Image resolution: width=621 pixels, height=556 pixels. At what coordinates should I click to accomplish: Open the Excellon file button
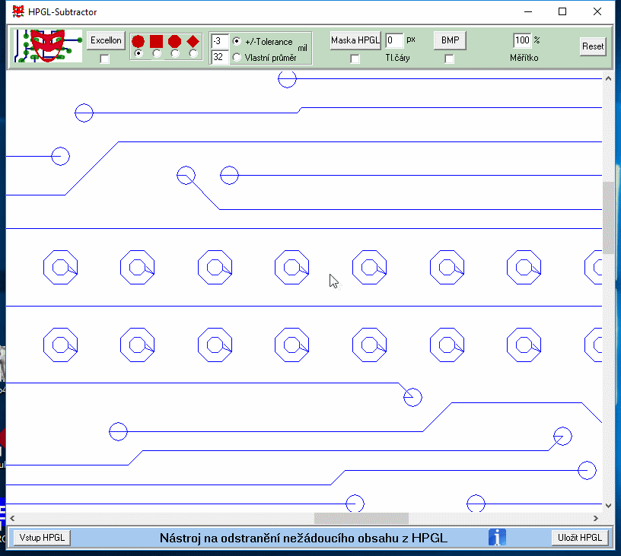106,40
